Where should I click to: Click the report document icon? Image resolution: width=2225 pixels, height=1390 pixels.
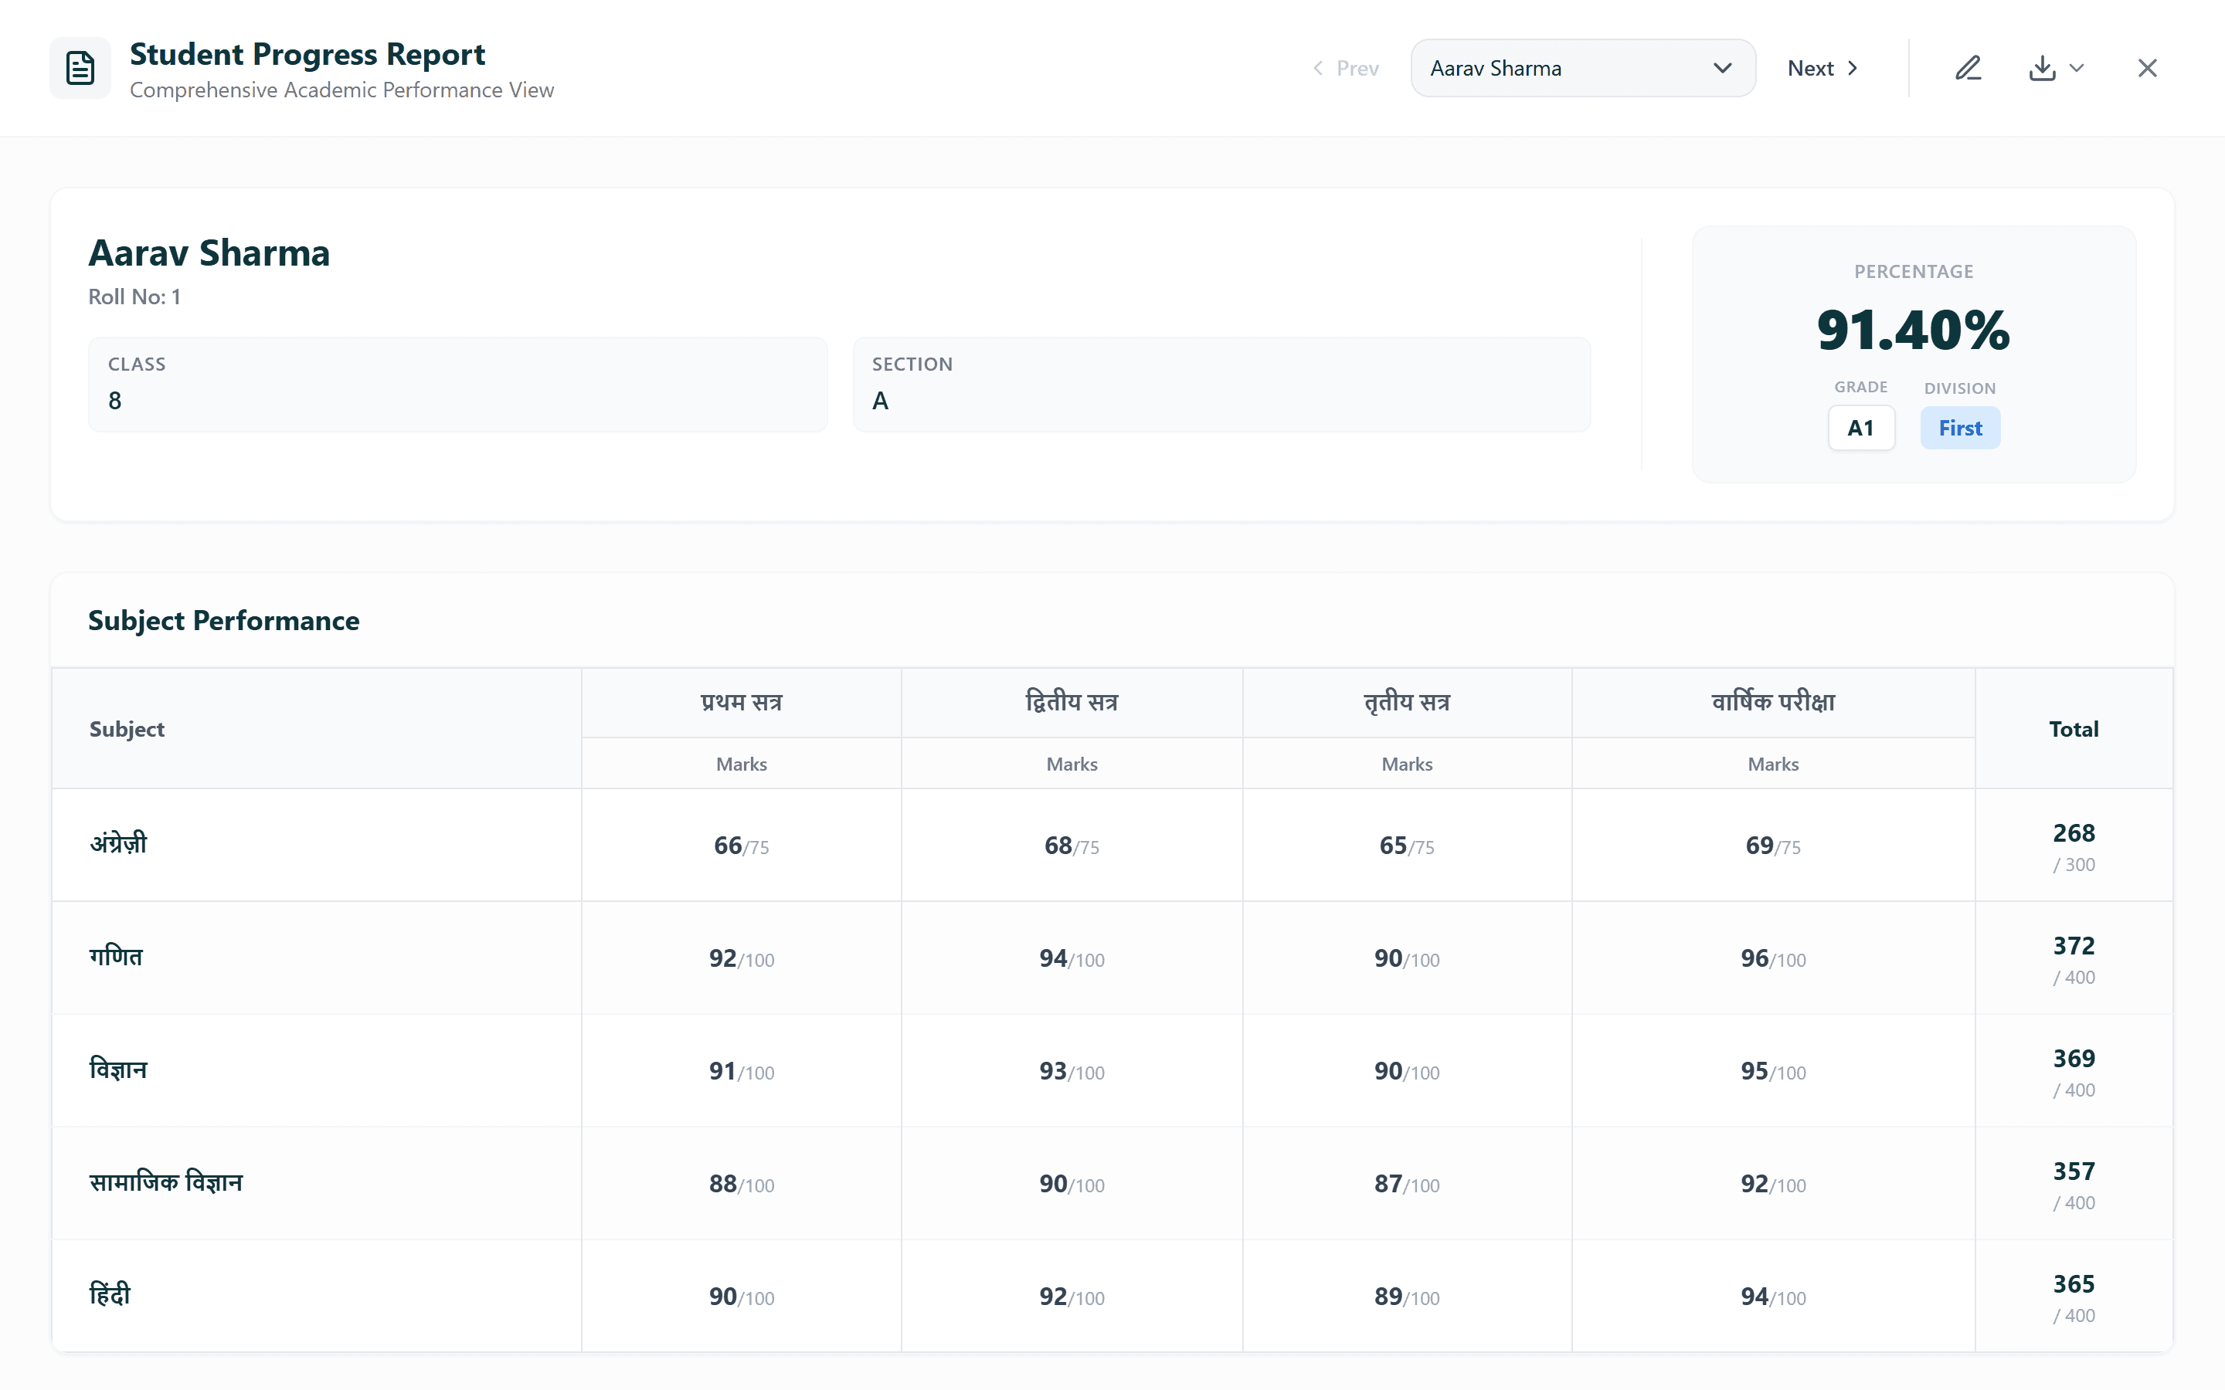tap(80, 68)
